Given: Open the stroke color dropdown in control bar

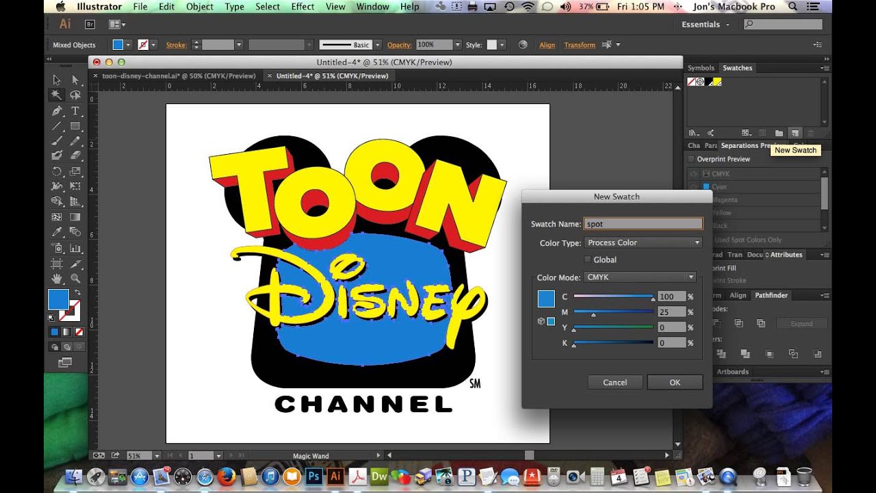Looking at the screenshot, I should [154, 45].
